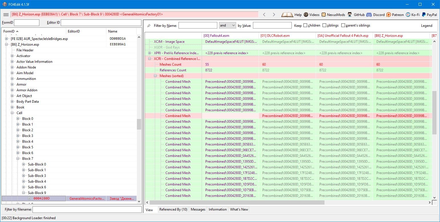Click the Legend button
Image resolution: width=440 pixels, height=222 pixels.
[427, 26]
